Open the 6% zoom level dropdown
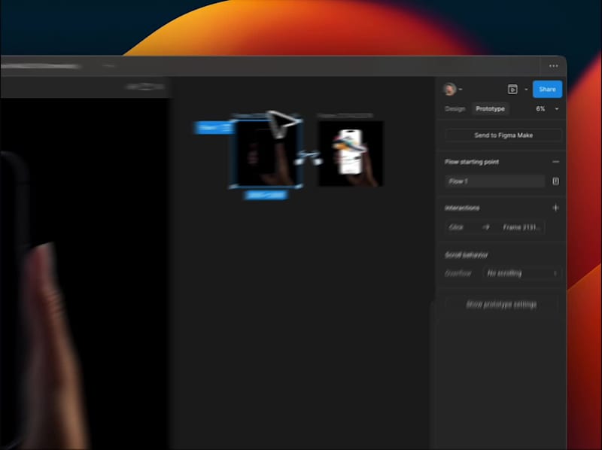Image resolution: width=602 pixels, height=450 pixels. pyautogui.click(x=547, y=109)
